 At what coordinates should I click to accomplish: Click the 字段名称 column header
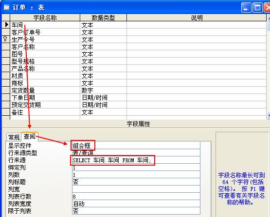point(45,17)
